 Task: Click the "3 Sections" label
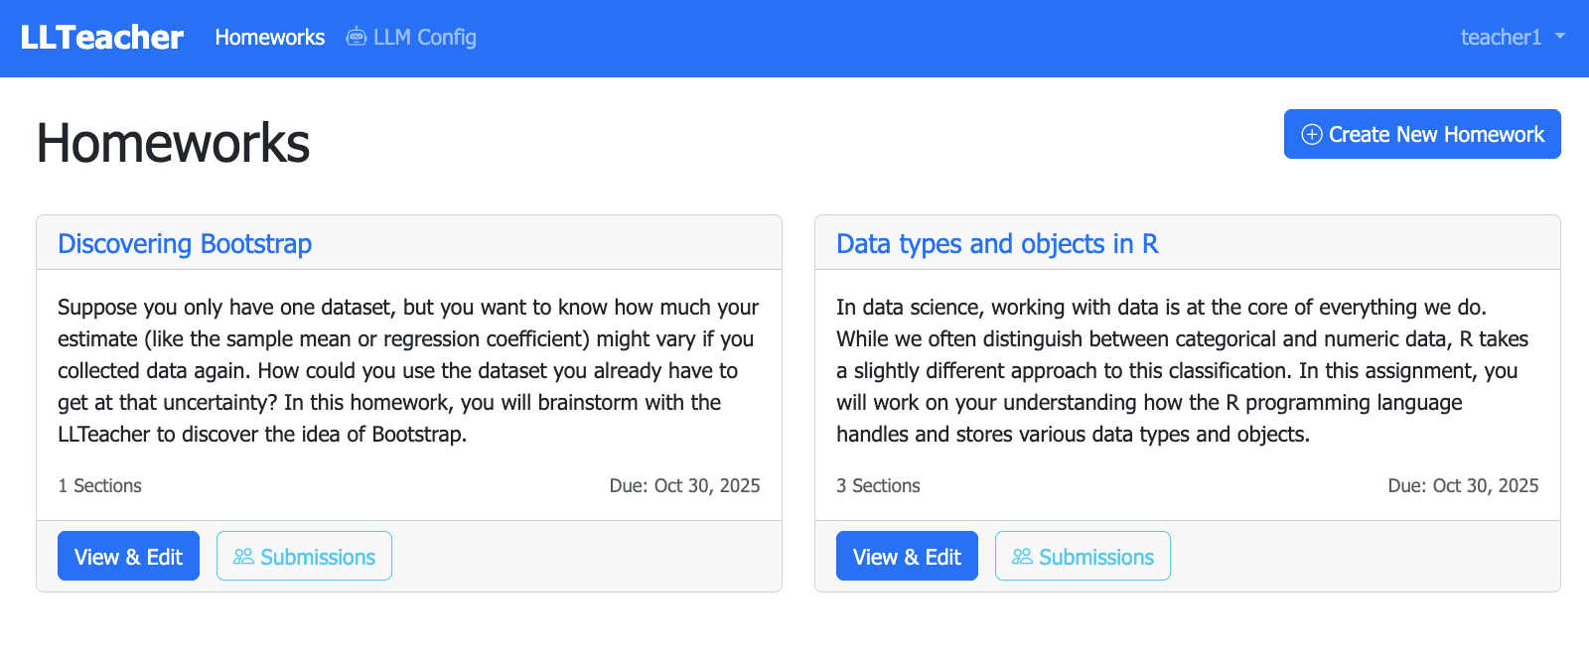[x=878, y=486]
